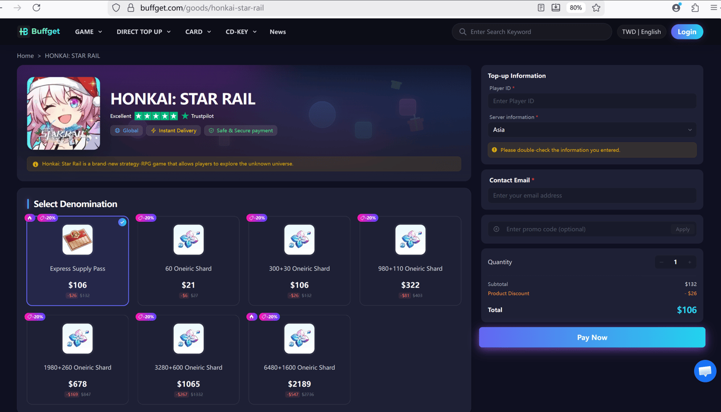Click the Total $106 amount

pos(687,310)
